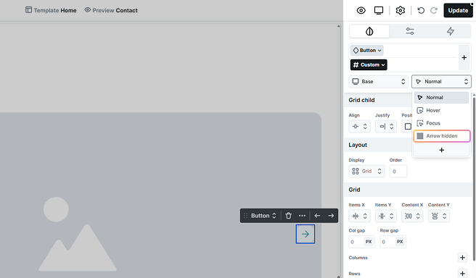Change the Col gap PX unit
Screen dimensions: 476x278
point(369,242)
